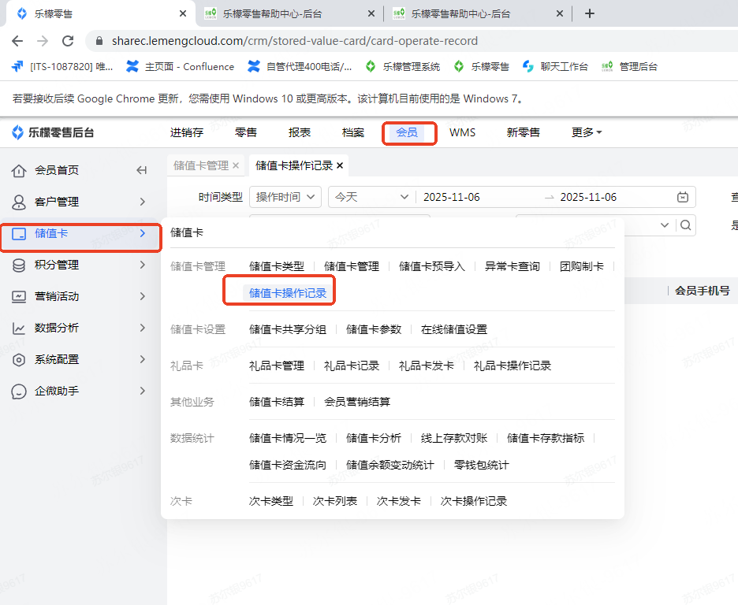The image size is (738, 605).
Task: Open the 今天 date range dropdown
Action: (x=371, y=197)
